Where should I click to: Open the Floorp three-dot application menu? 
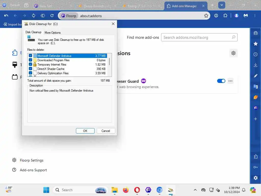255,16
